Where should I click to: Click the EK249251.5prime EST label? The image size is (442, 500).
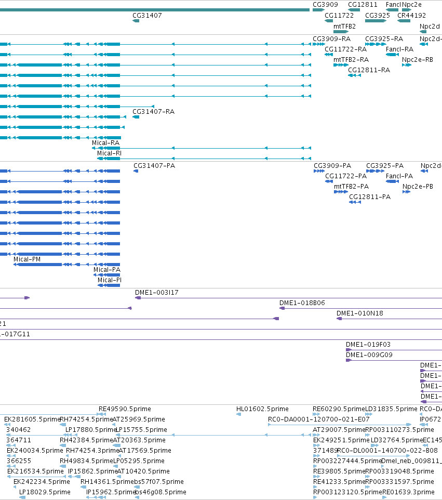click(341, 440)
